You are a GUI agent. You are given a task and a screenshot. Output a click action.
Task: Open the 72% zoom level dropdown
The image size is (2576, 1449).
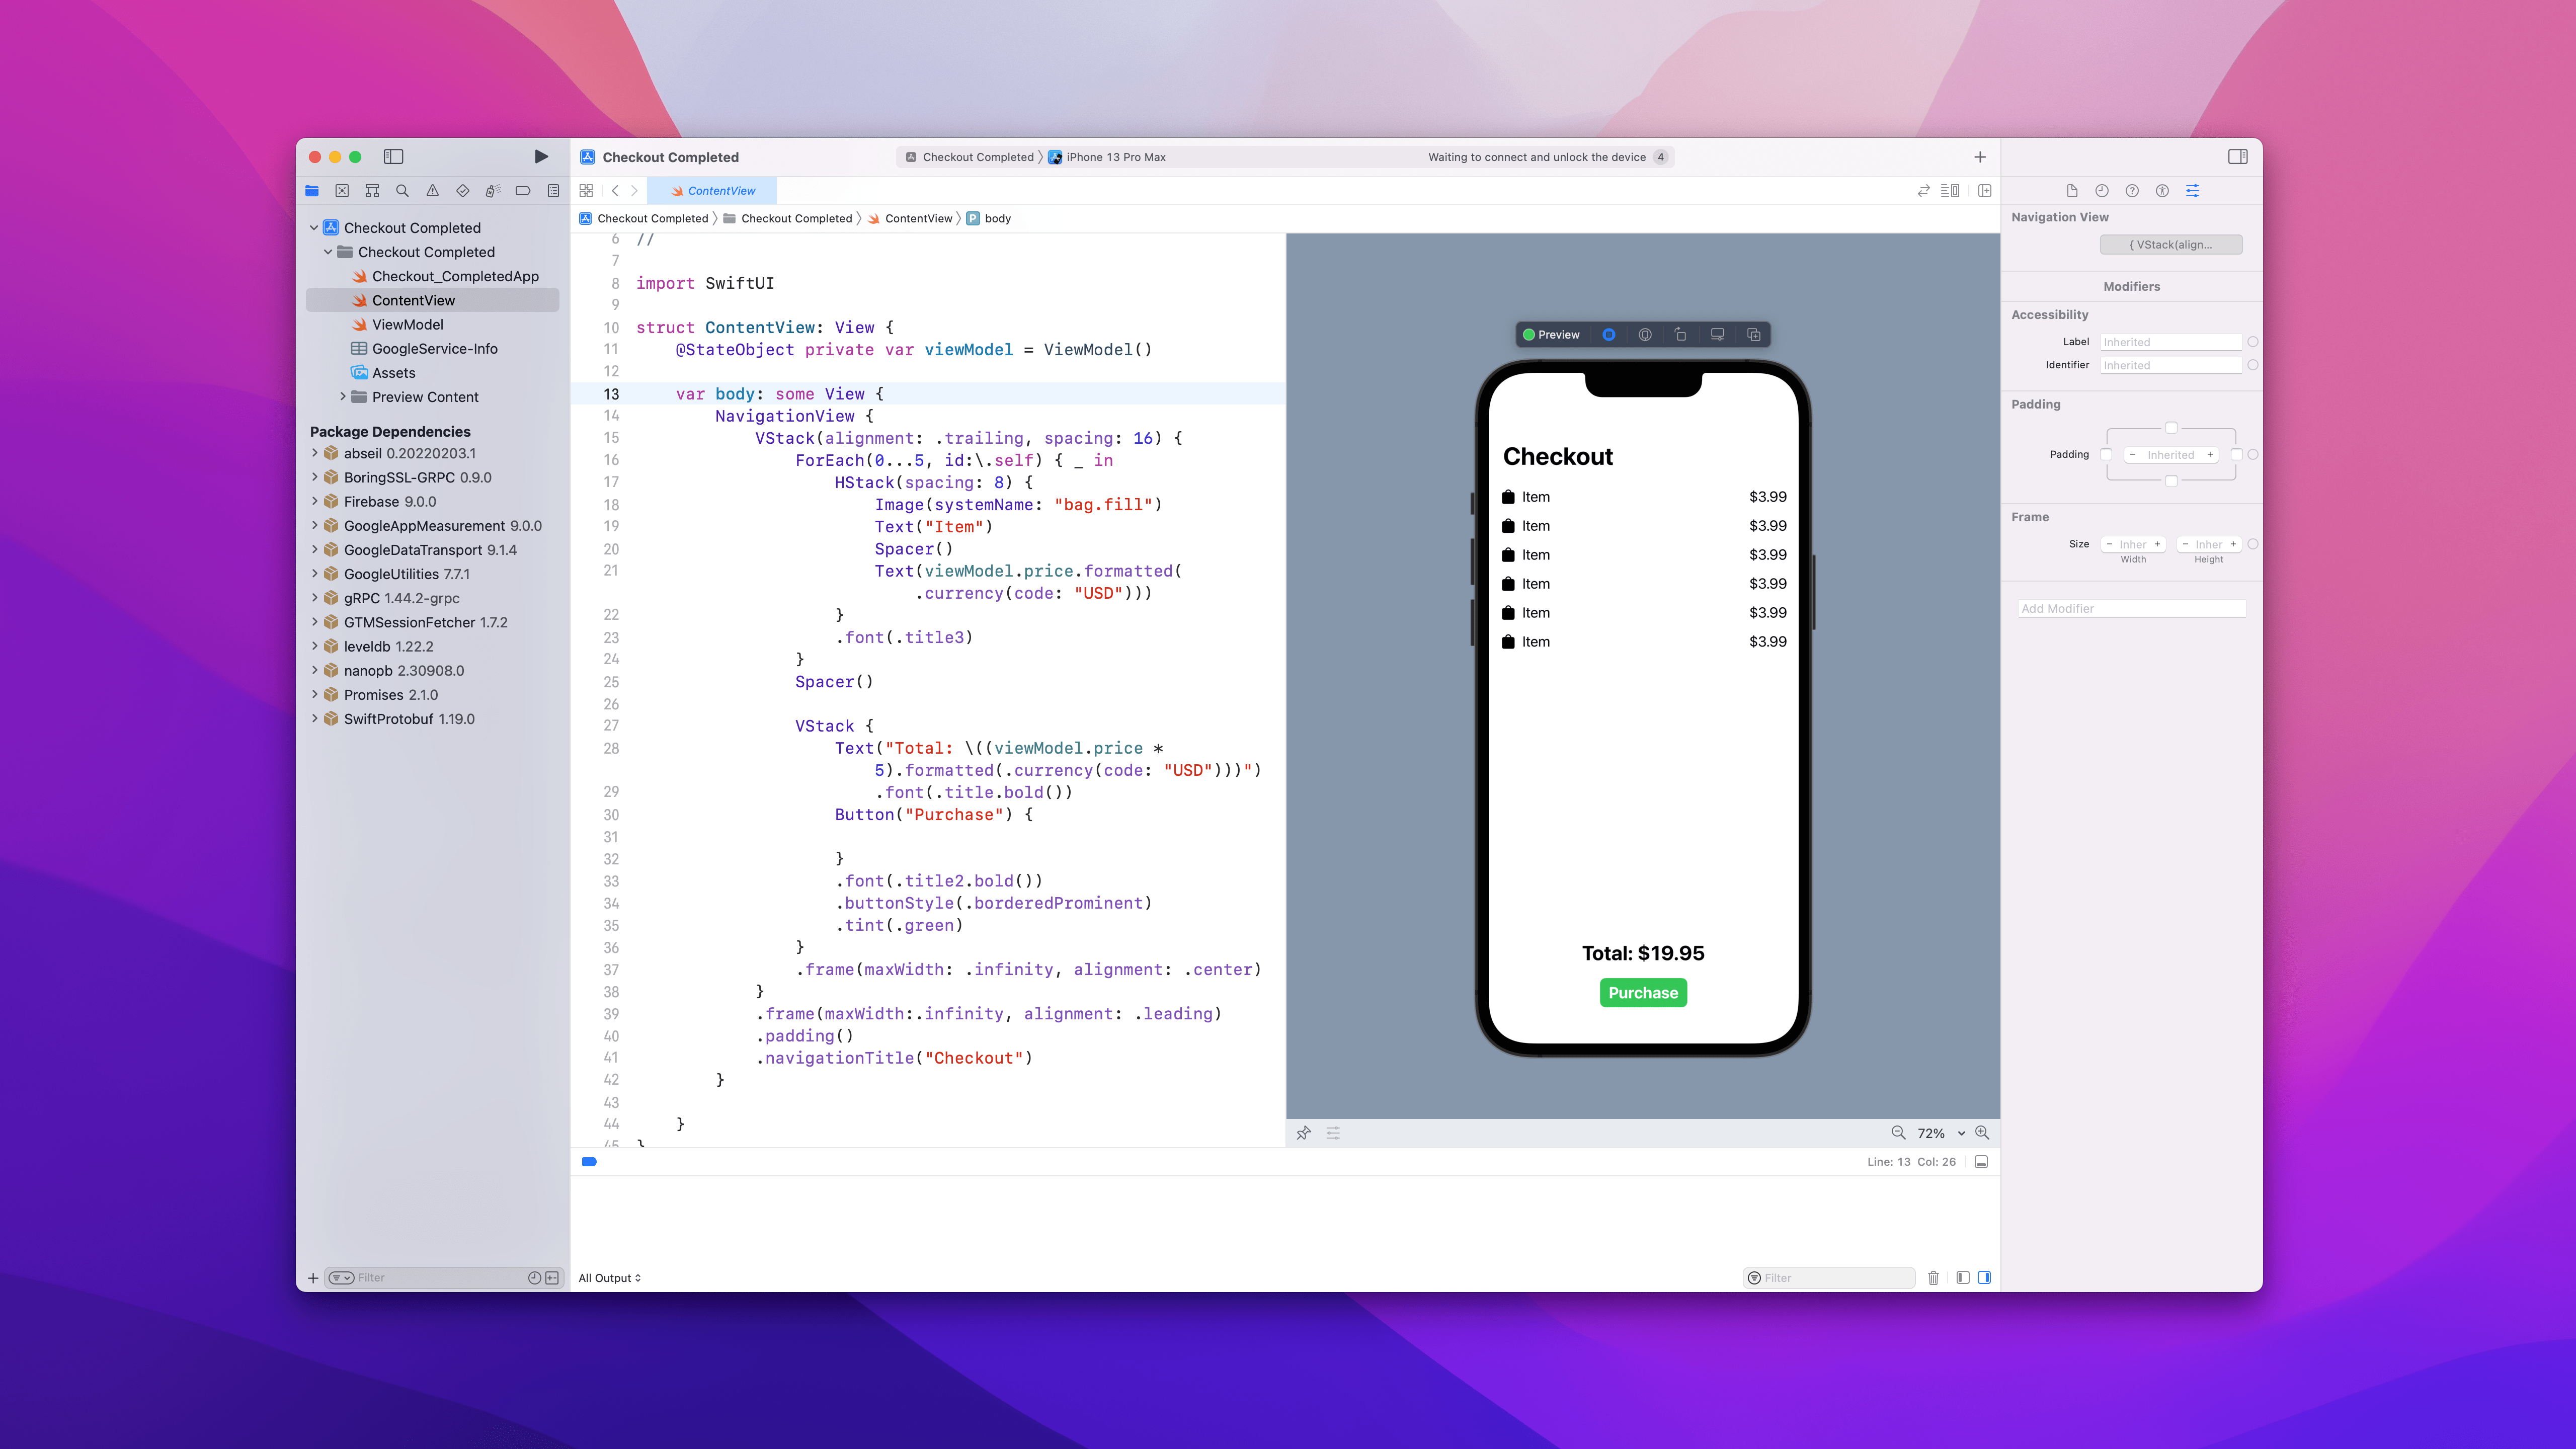(1940, 1133)
